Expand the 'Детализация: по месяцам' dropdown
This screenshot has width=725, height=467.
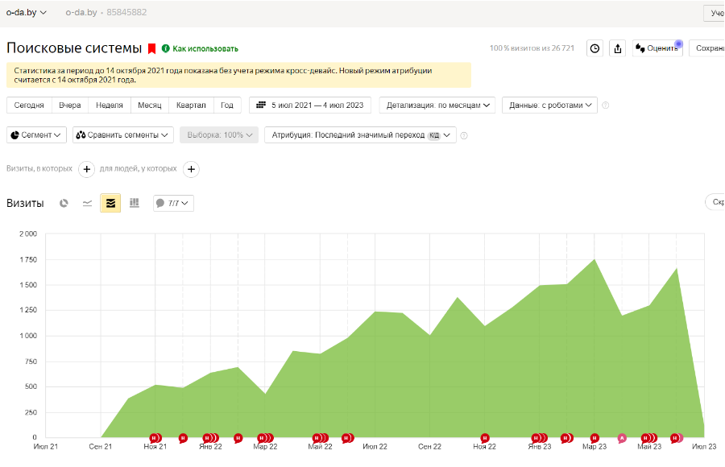[437, 105]
